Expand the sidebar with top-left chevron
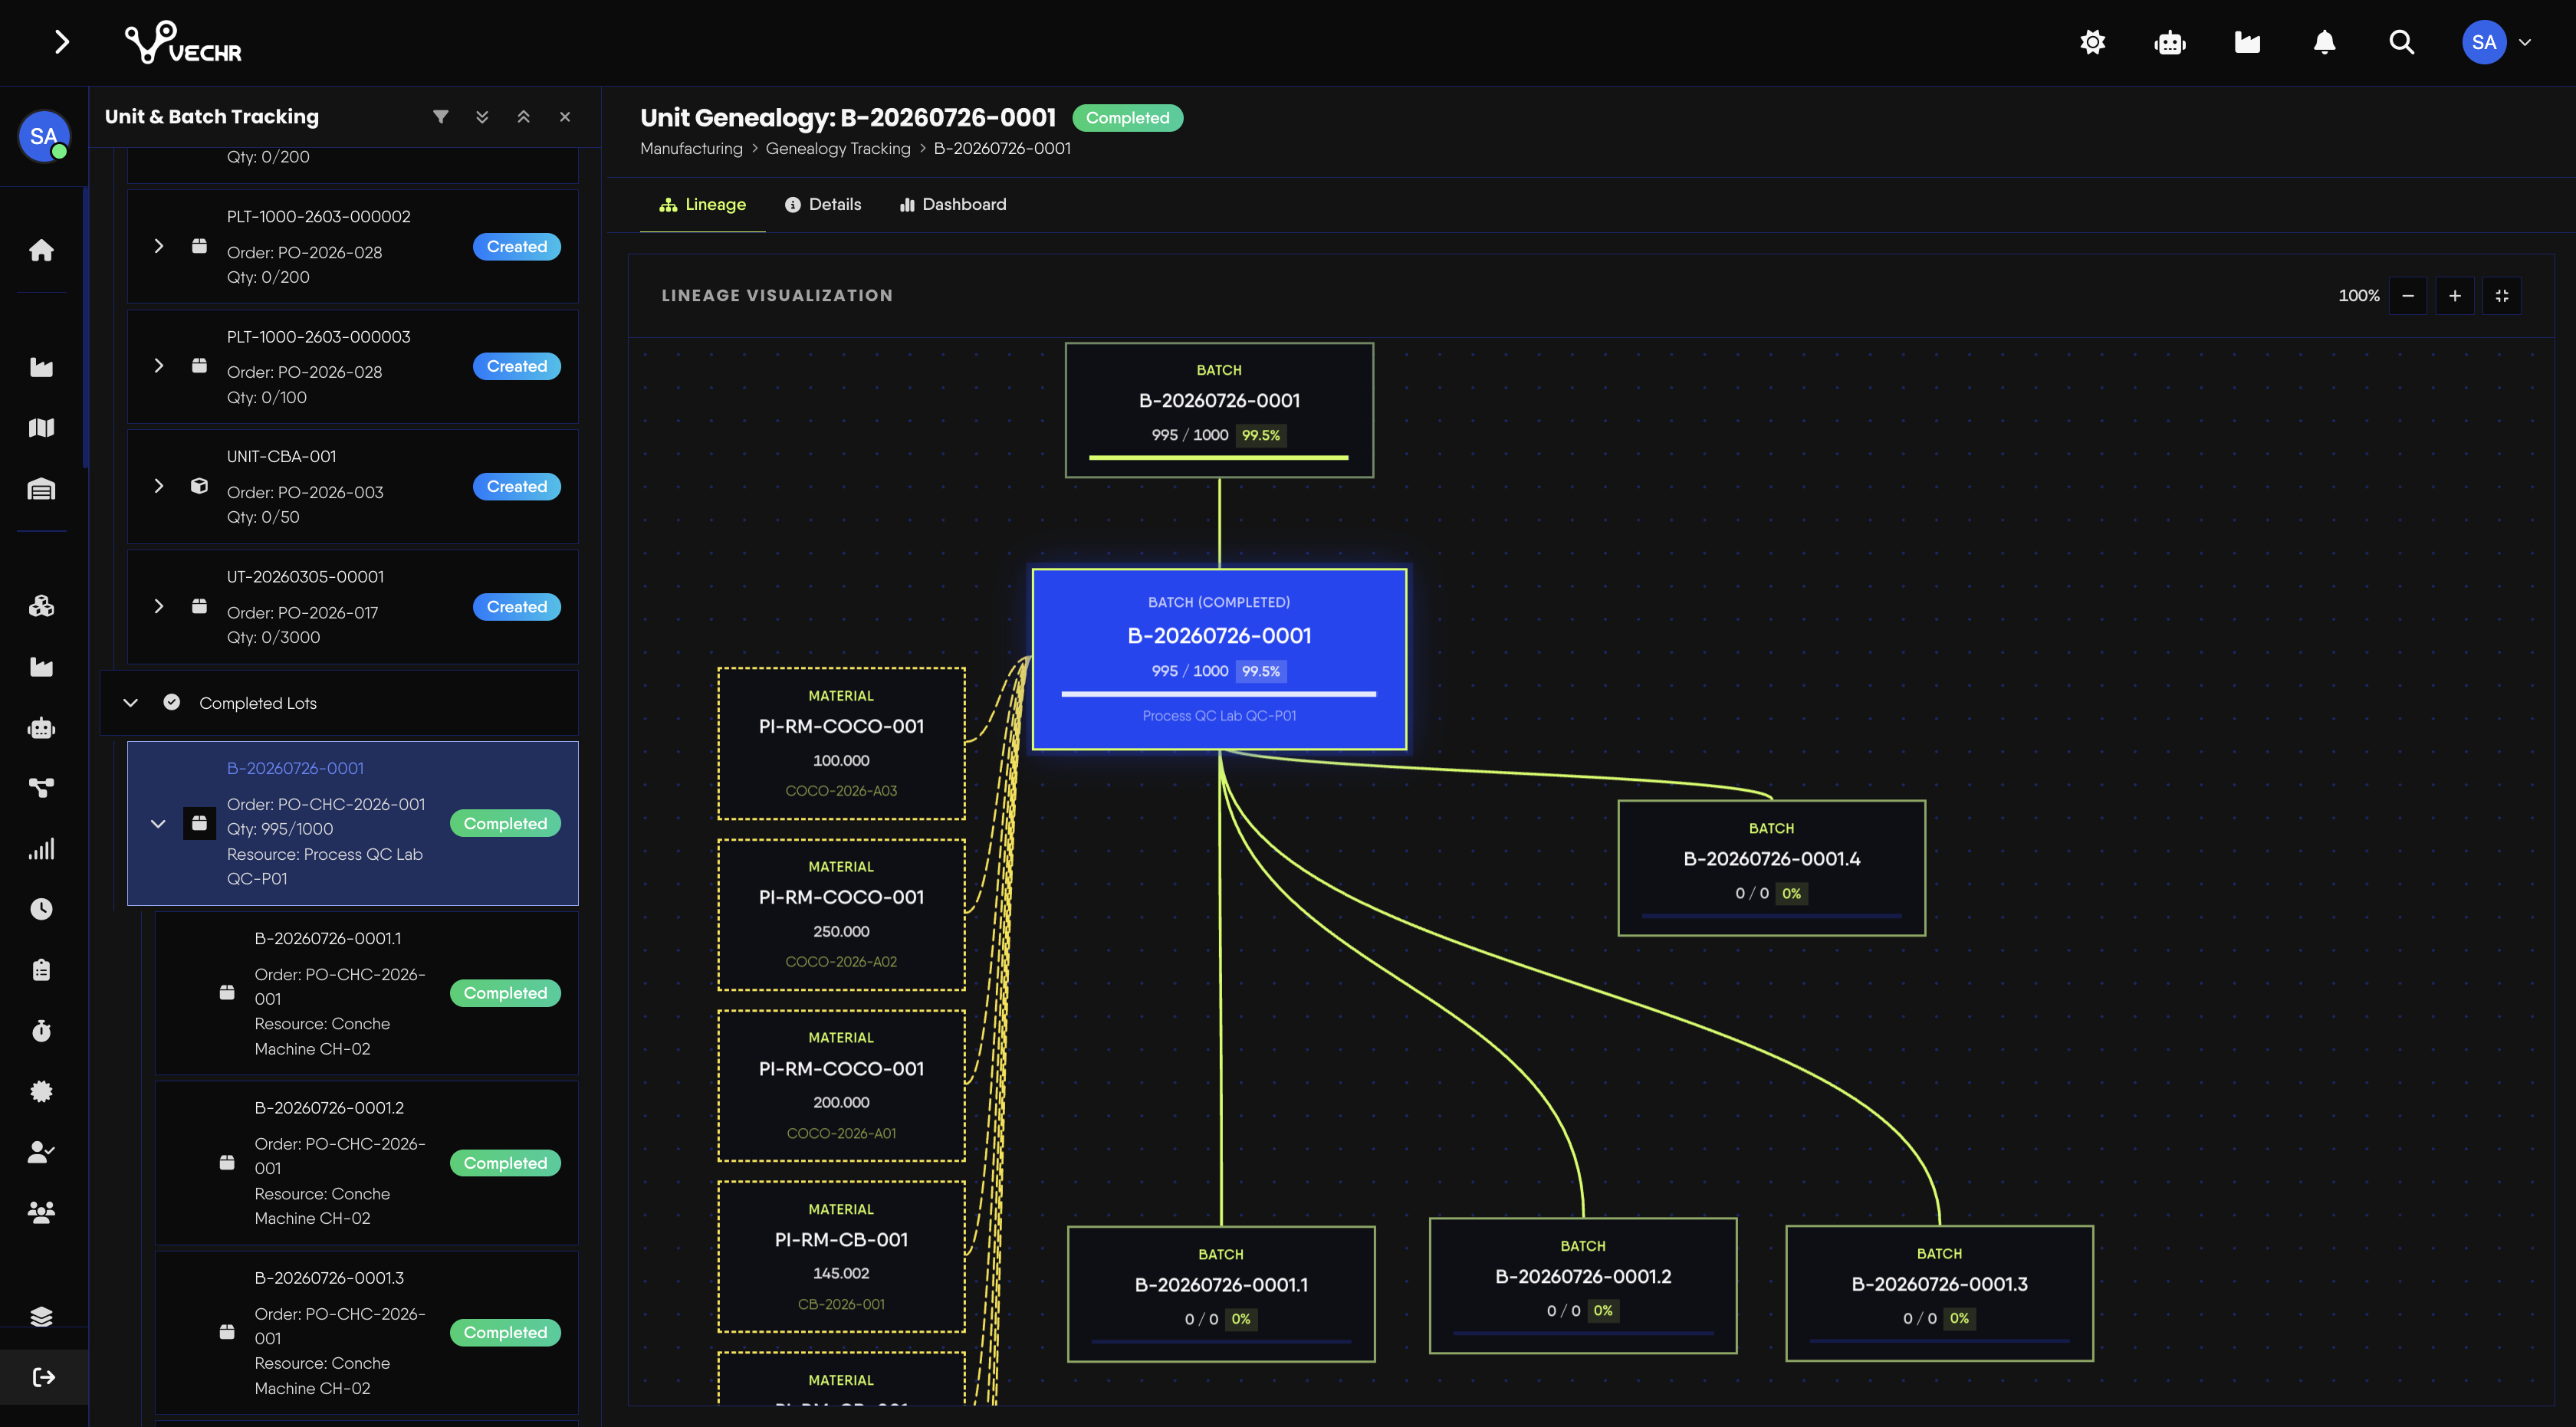Image resolution: width=2576 pixels, height=1427 pixels. tap(62, 42)
